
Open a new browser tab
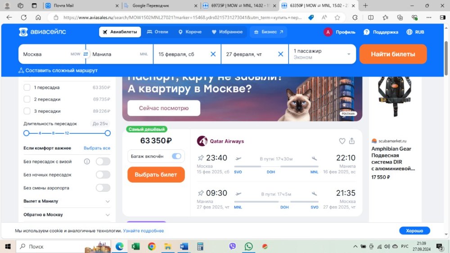[x=365, y=5]
